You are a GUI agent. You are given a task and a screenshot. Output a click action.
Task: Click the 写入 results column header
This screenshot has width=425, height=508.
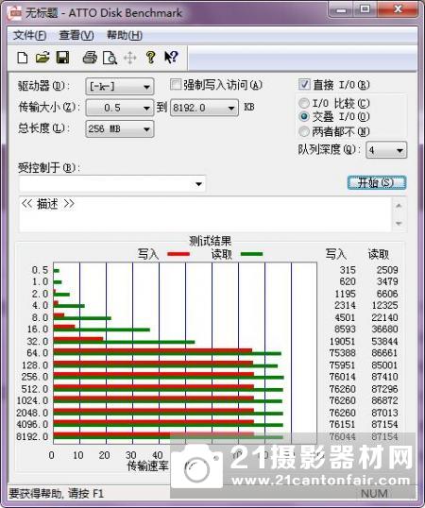coord(336,254)
